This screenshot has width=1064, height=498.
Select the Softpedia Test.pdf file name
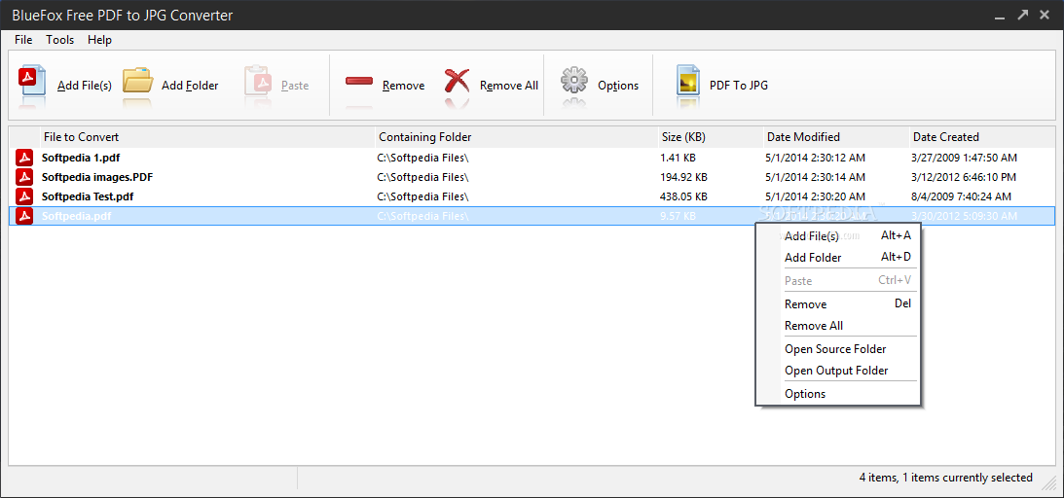[x=88, y=196]
